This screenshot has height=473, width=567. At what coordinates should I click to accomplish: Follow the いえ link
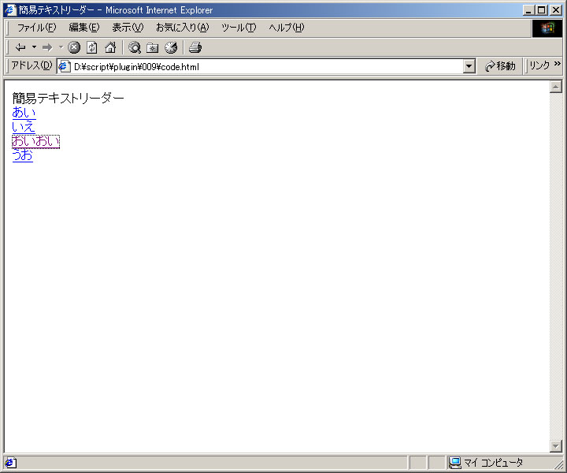tap(24, 127)
